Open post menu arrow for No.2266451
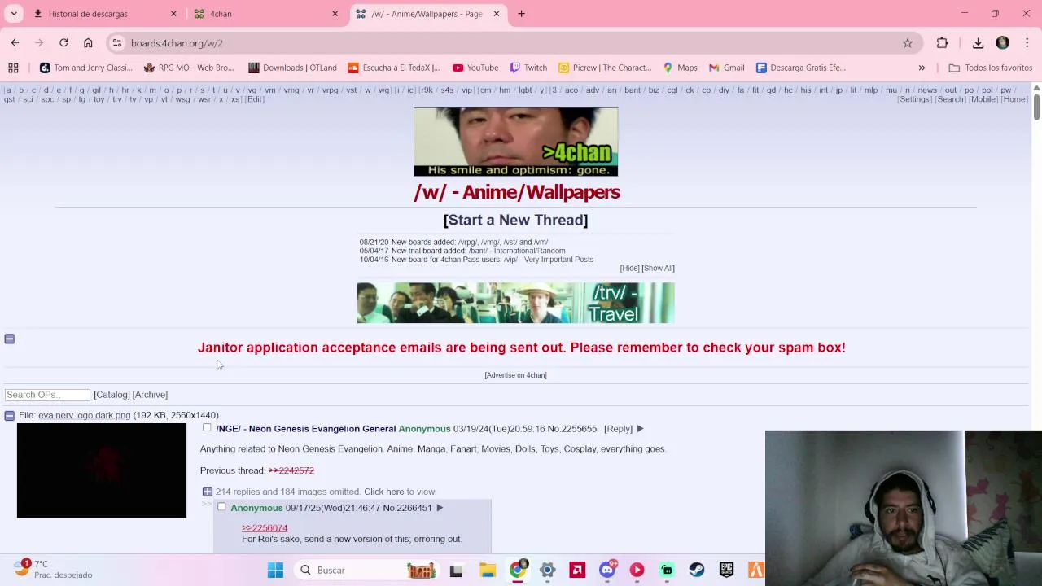The height and width of the screenshot is (586, 1042). point(440,508)
